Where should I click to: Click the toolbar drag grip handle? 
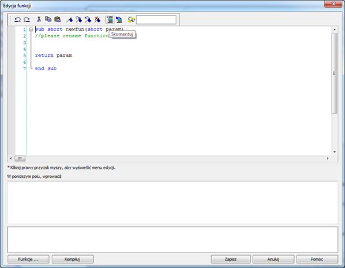point(10,20)
